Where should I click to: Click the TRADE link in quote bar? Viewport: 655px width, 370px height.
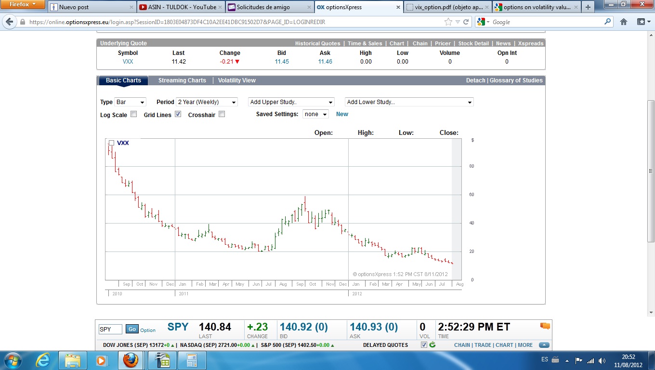pos(483,345)
